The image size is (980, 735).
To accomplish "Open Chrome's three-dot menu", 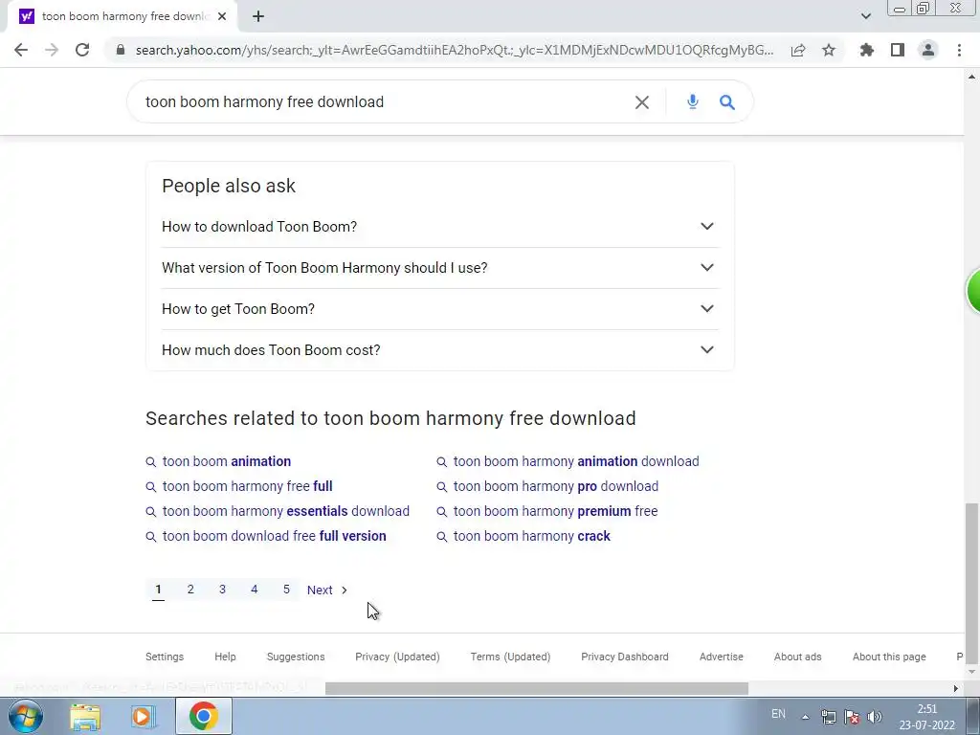I will 959,50.
